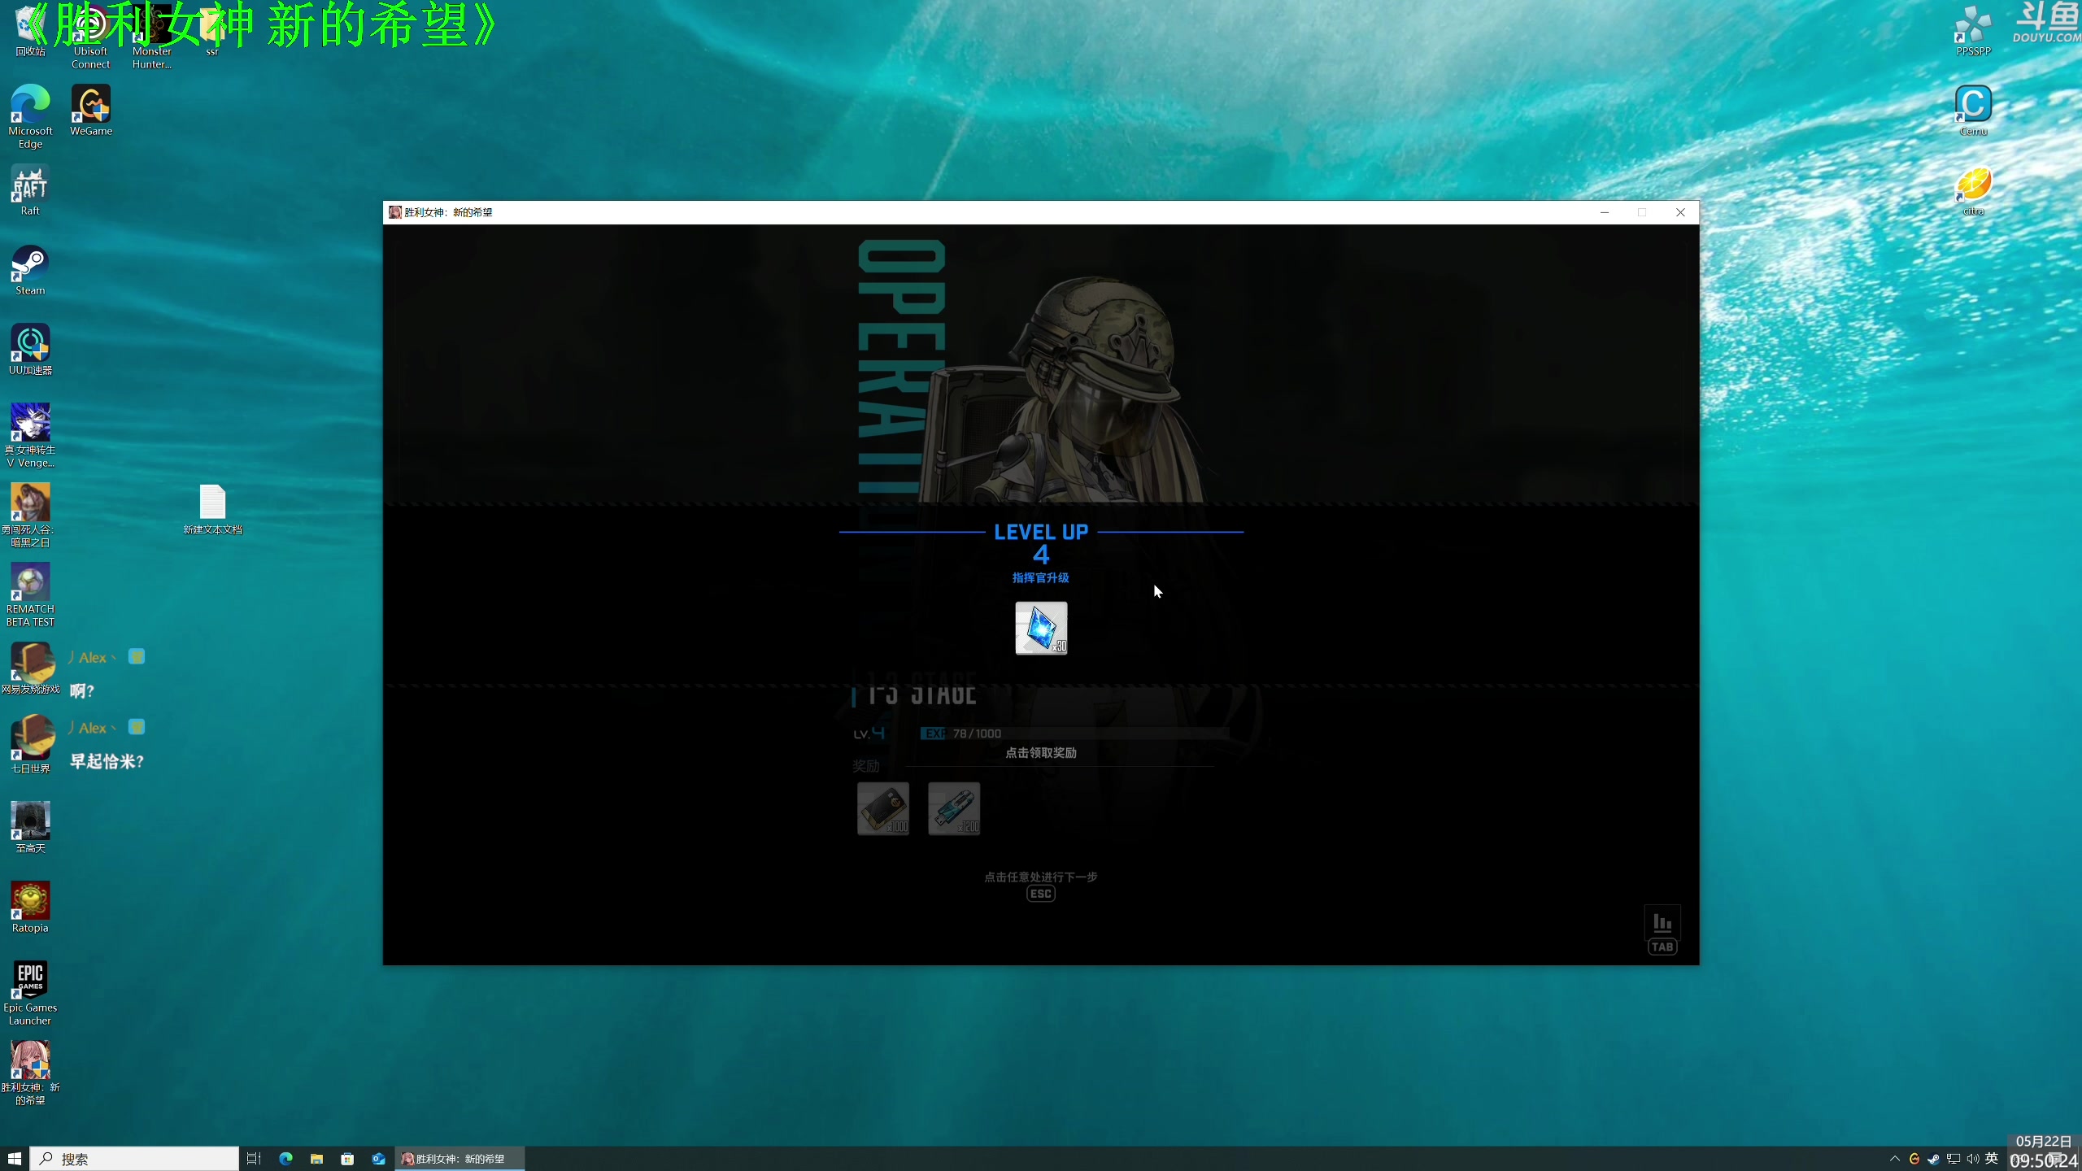Select the Epic Games Launcher shortcut
This screenshot has width=2082, height=1171.
click(x=30, y=993)
